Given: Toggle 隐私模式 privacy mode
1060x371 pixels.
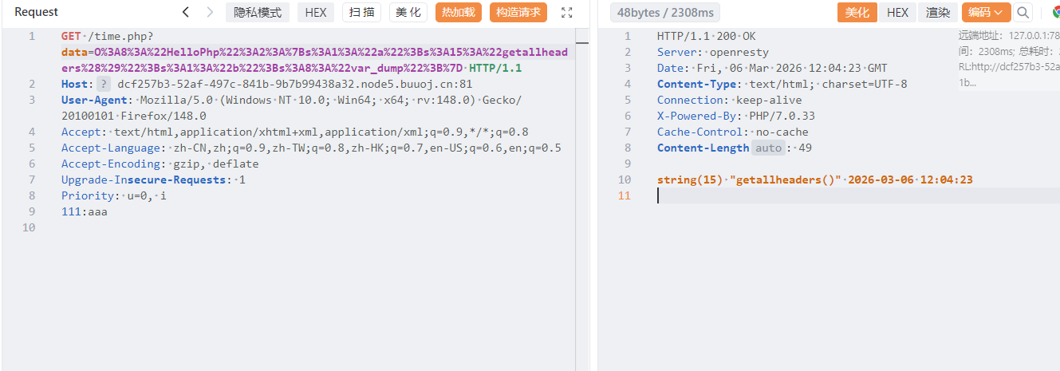Looking at the screenshot, I should click(x=258, y=12).
